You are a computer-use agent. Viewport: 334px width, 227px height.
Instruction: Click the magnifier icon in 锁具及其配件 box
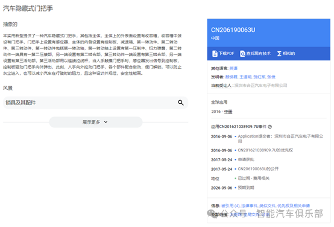pos(181,103)
